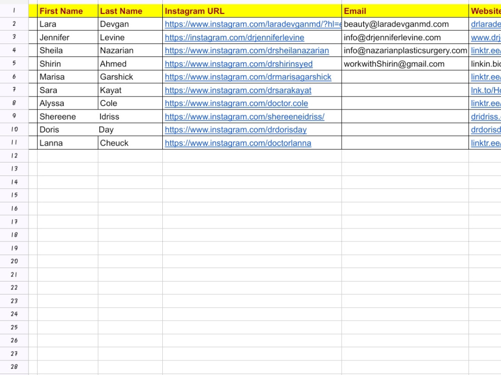Select the Last Name header cell
The image size is (501, 375).
(130, 11)
